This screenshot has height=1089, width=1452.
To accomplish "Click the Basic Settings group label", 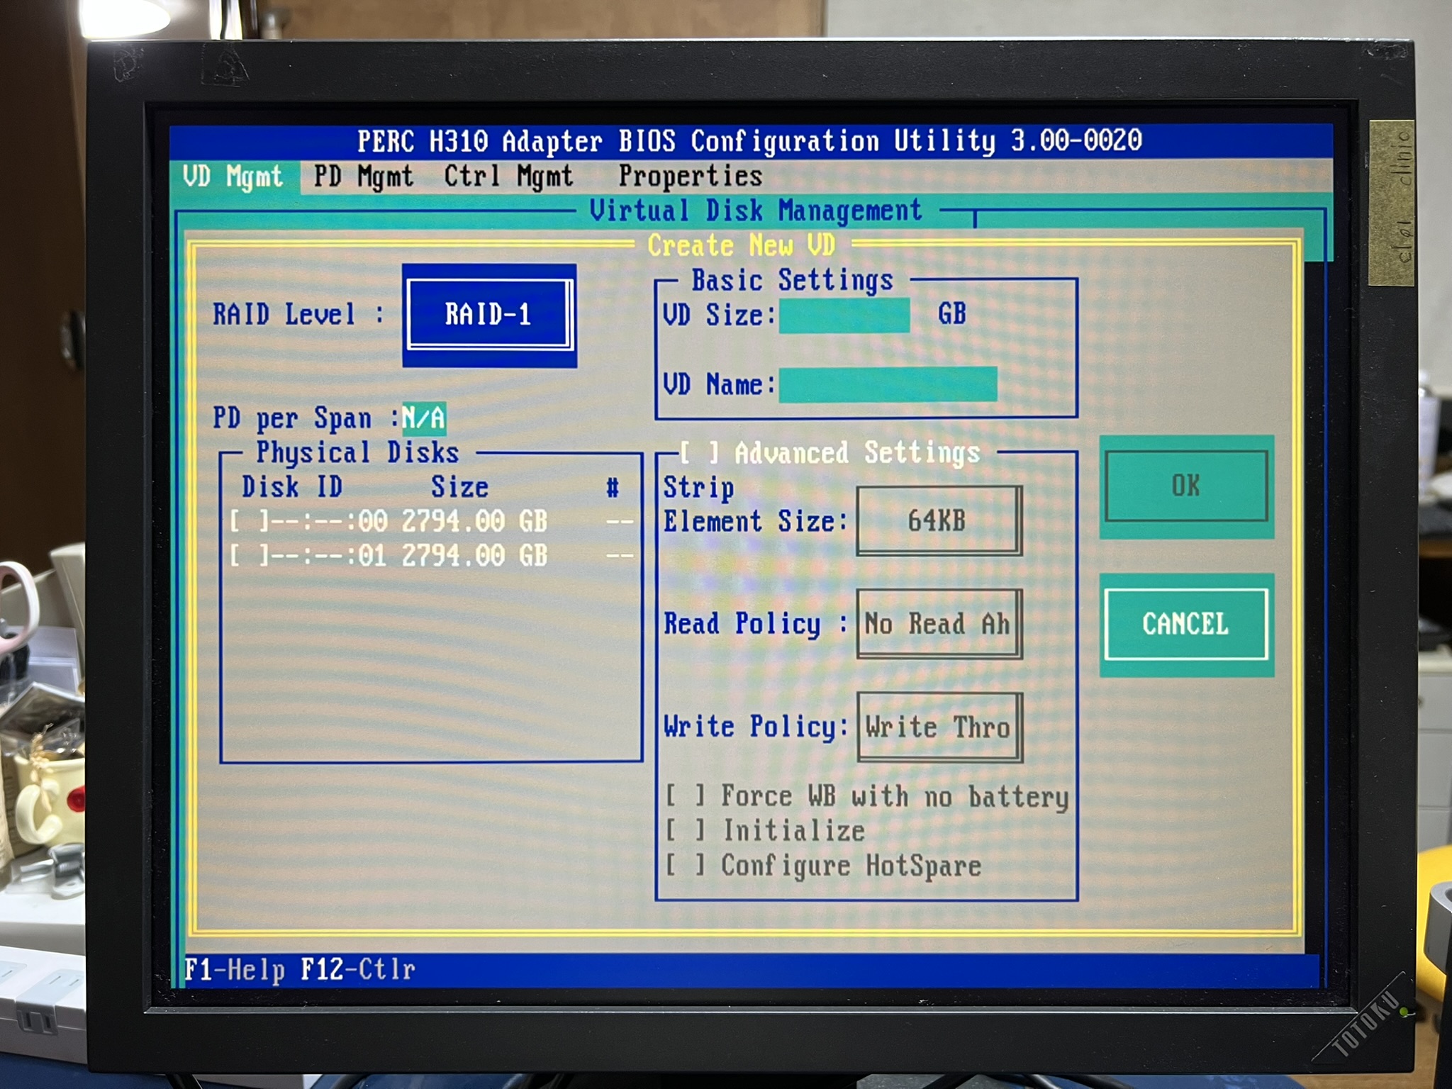I will pos(793,280).
